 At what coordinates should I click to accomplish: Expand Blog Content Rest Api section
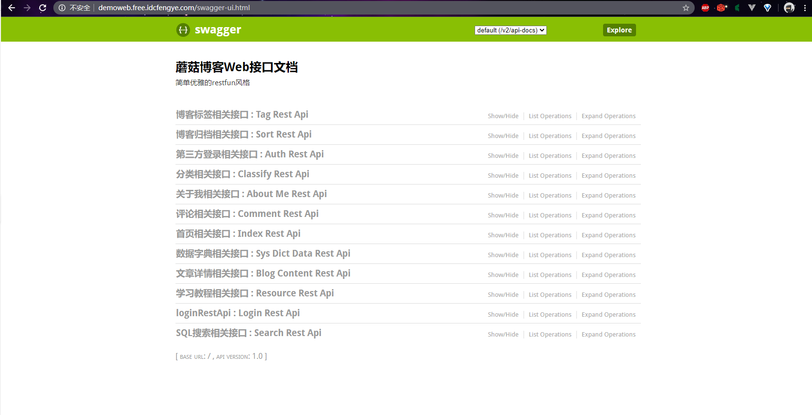coord(263,274)
